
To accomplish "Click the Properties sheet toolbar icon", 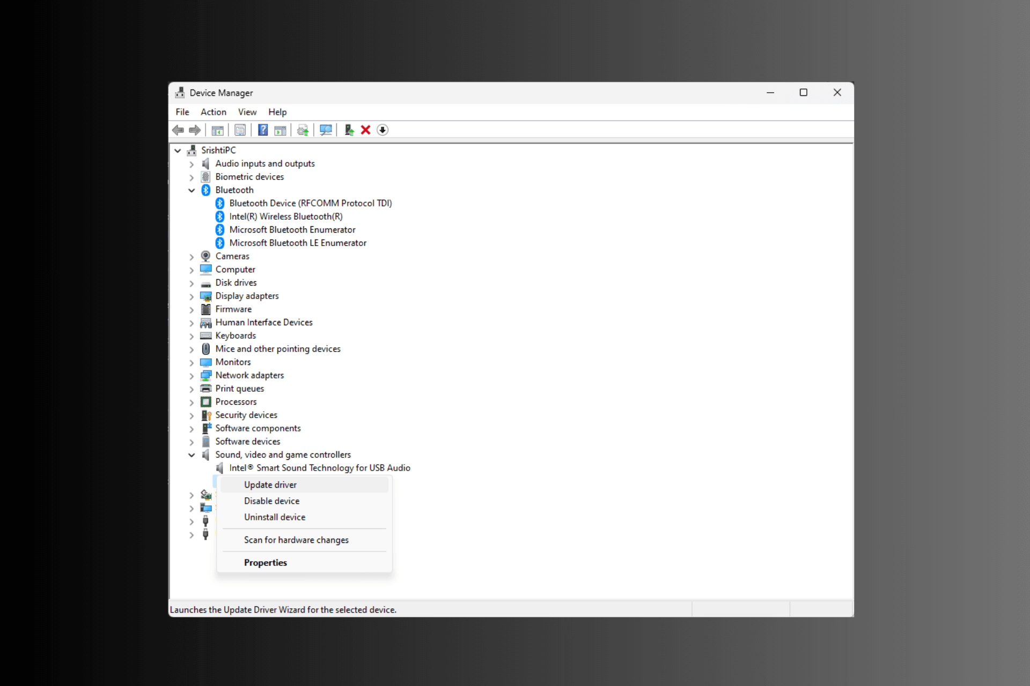I will pyautogui.click(x=240, y=130).
